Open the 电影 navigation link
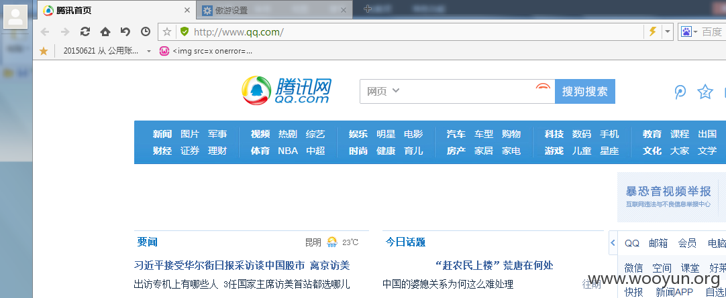Viewport: 726px width, 298px height. click(413, 134)
